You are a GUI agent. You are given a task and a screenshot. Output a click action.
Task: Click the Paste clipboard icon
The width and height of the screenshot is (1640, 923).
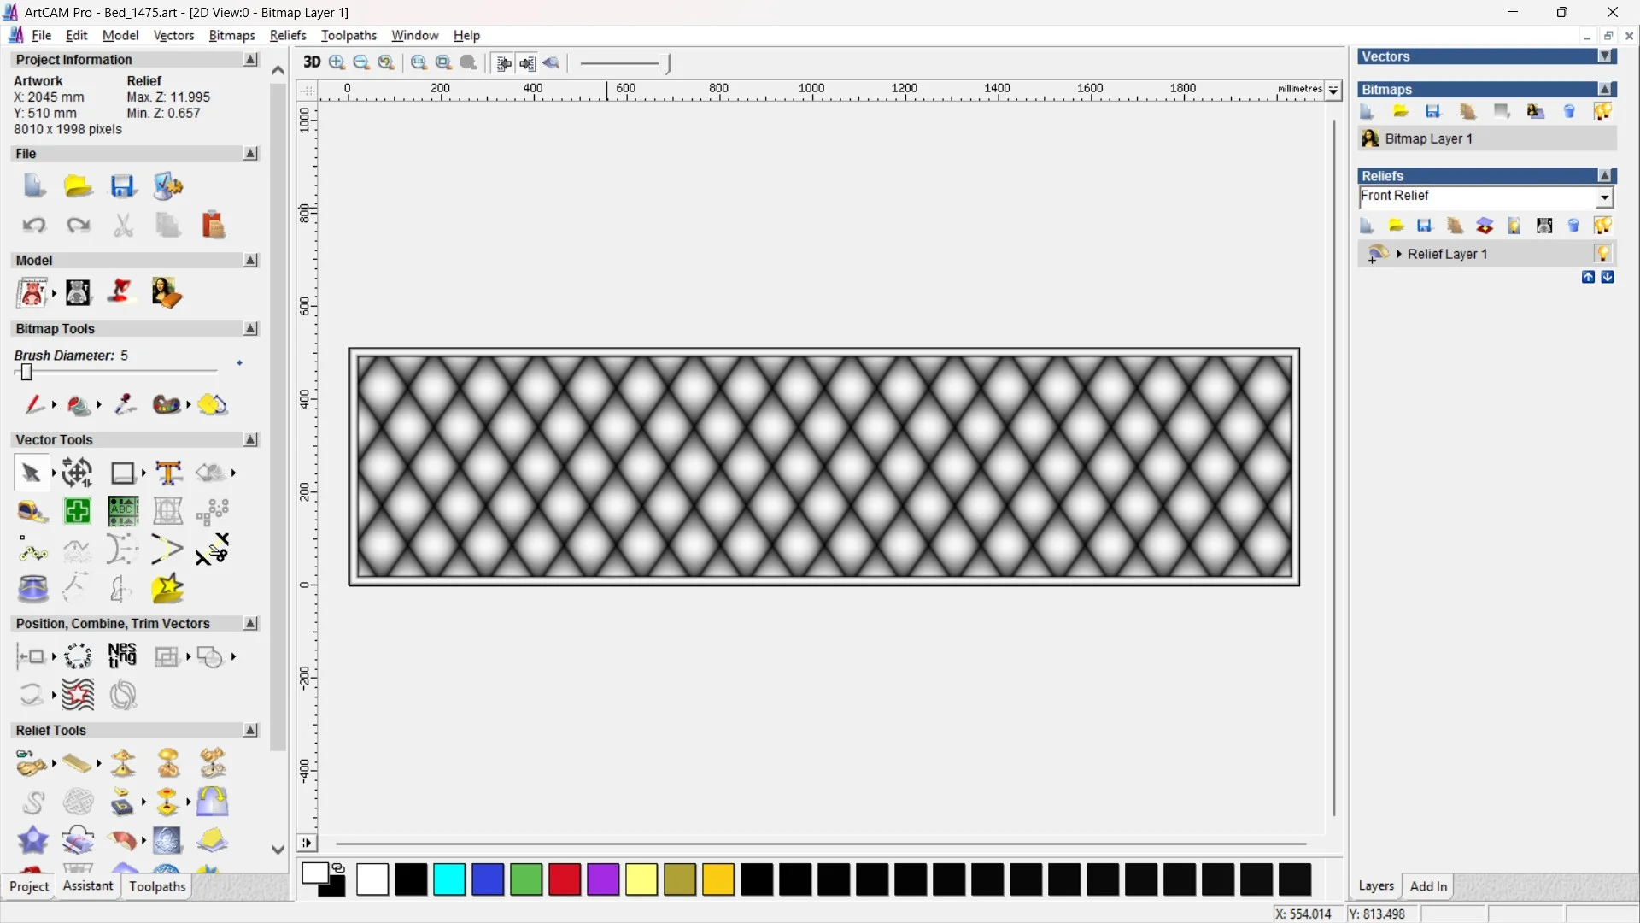(x=213, y=226)
